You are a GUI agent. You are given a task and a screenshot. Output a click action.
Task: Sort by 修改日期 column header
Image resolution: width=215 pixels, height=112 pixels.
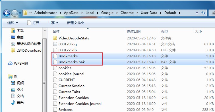[x=134, y=31]
